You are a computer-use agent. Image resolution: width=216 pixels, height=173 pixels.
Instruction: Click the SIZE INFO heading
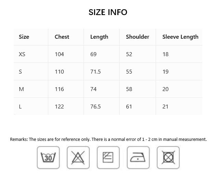[x=108, y=12]
